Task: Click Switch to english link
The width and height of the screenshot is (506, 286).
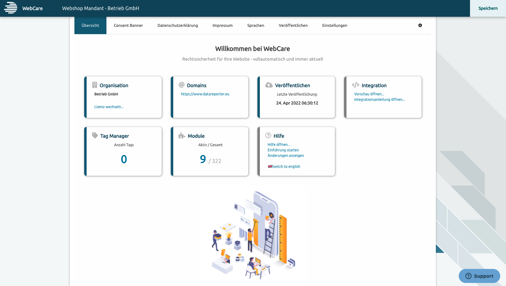Action: [x=286, y=167]
